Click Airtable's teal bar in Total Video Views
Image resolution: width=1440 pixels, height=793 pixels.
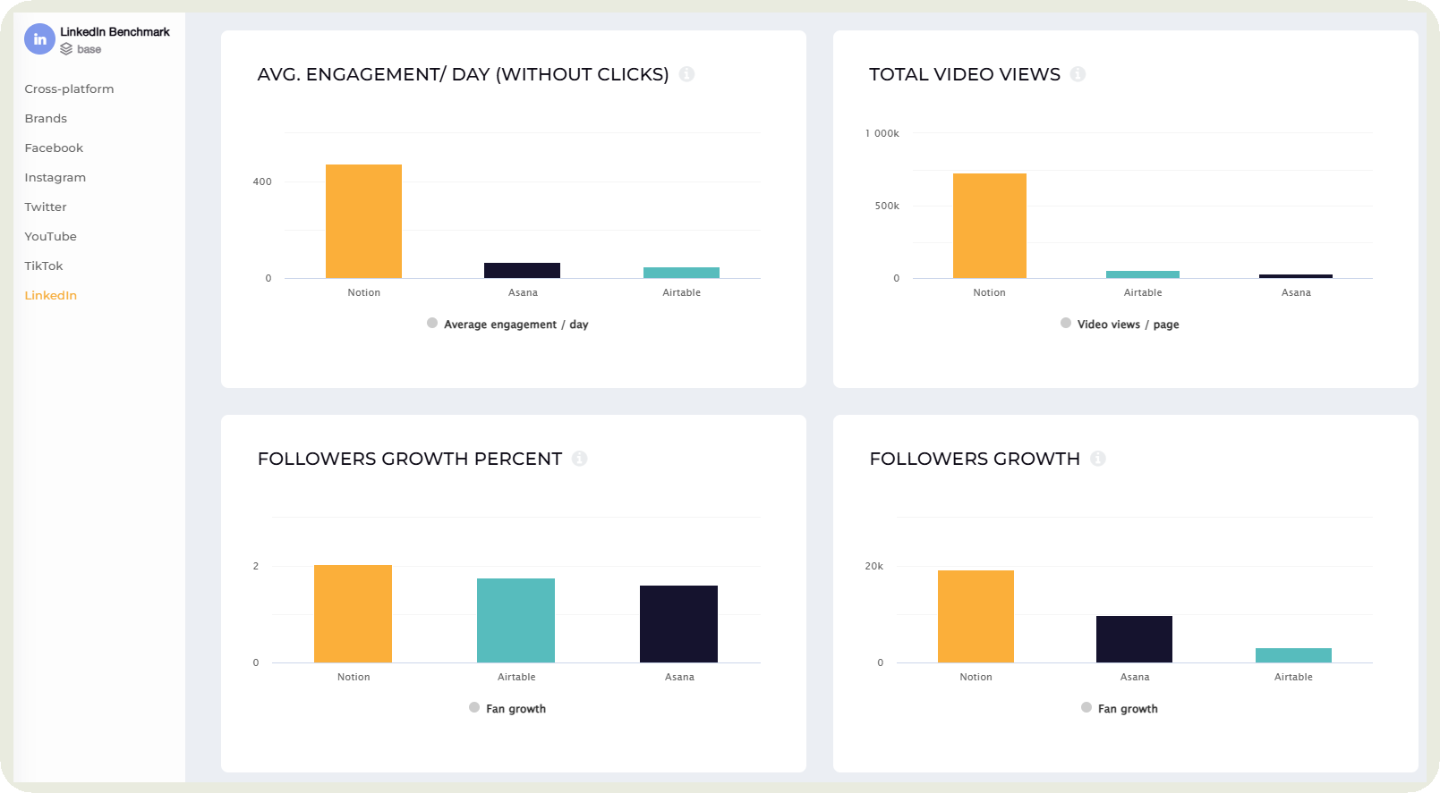(x=1143, y=274)
